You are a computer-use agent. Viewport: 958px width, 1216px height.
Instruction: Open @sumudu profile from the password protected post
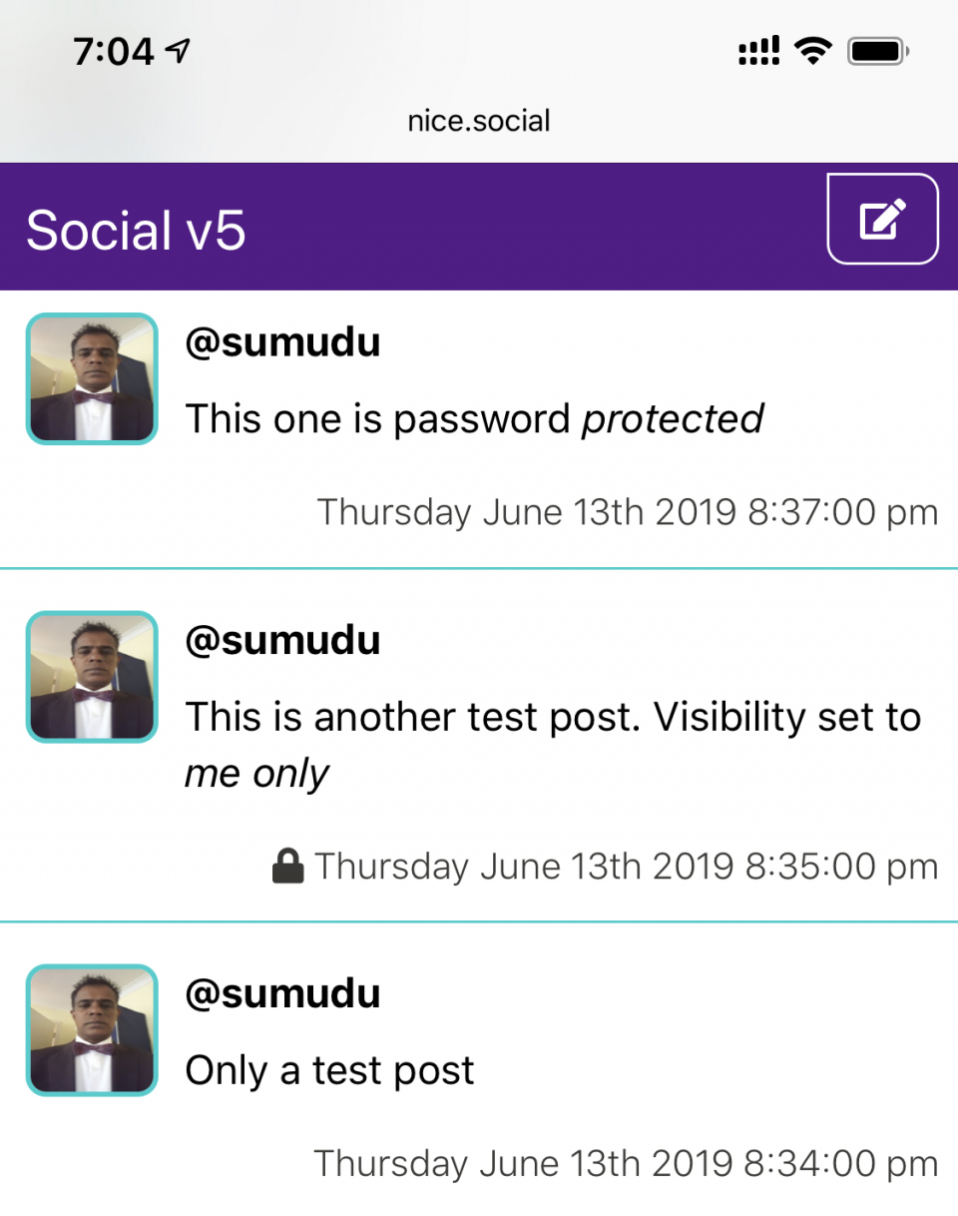282,342
